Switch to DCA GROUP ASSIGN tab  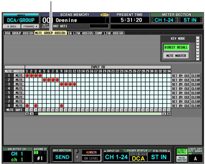click(19, 33)
